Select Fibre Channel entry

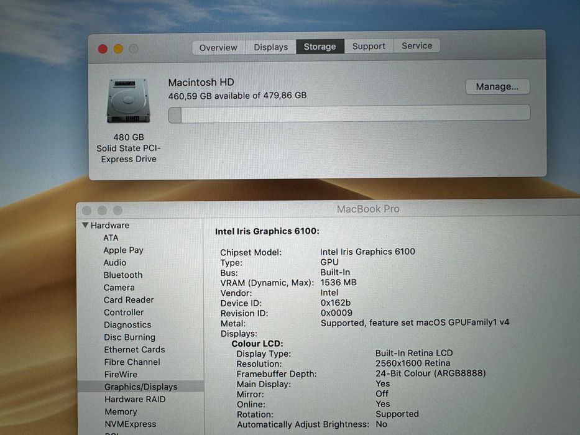[132, 362]
